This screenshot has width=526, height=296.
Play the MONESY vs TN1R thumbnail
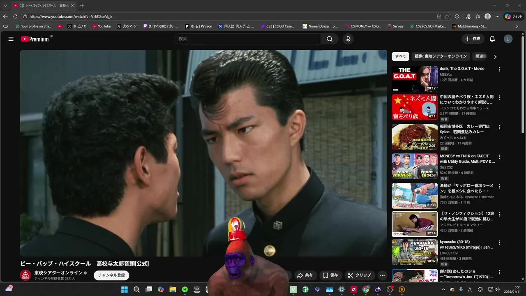(x=415, y=166)
